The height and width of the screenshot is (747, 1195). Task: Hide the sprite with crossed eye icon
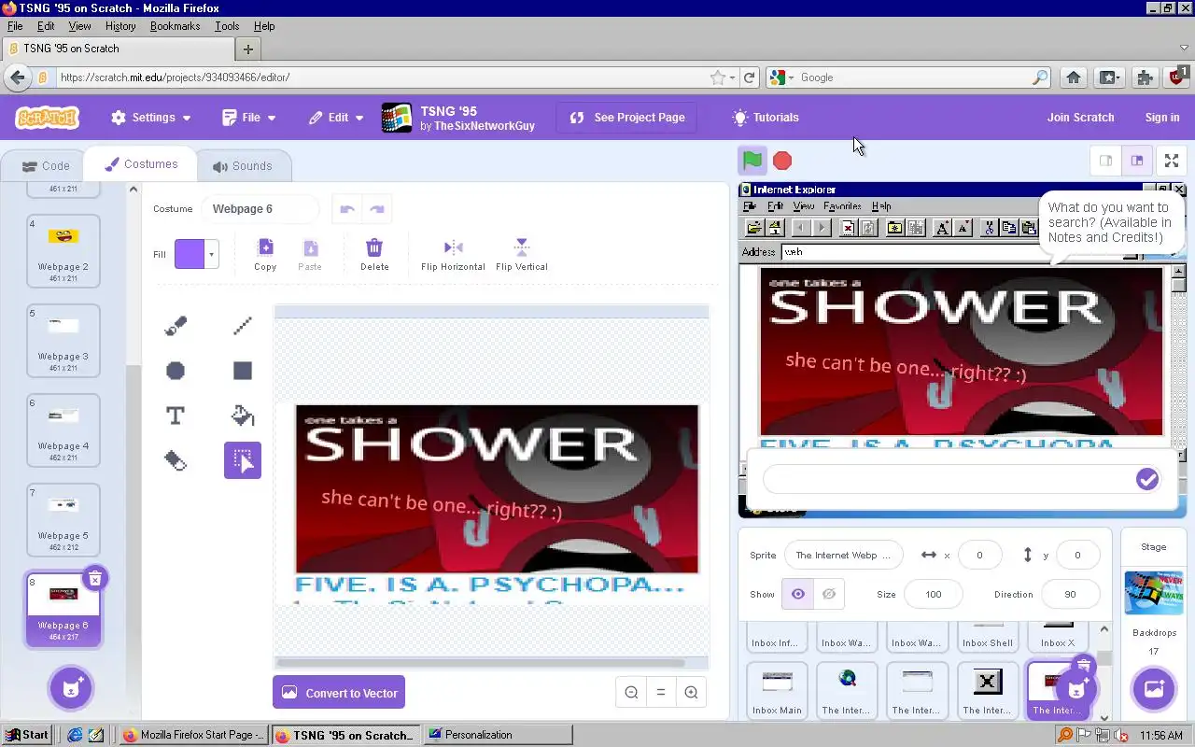point(829,594)
